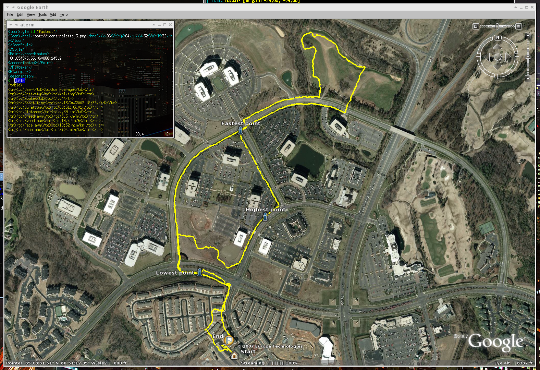The image size is (540, 370).
Task: Click the Highest point placemark icon
Action: point(265,216)
